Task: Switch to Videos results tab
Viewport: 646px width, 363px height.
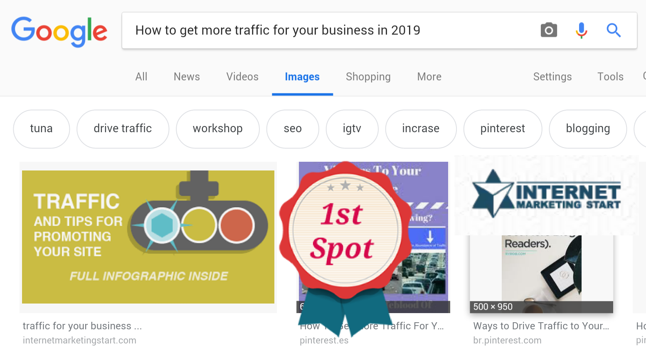Action: 242,77
